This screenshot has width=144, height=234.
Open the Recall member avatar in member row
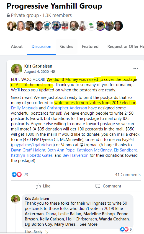(x=65, y=26)
